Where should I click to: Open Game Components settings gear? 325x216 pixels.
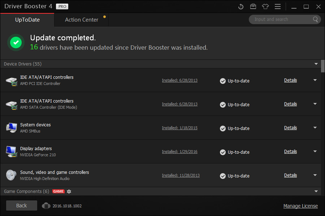69,191
